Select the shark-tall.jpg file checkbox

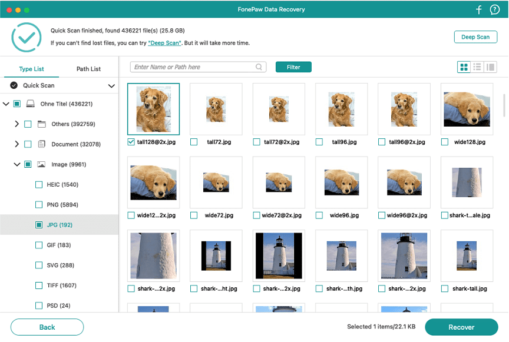click(x=445, y=288)
